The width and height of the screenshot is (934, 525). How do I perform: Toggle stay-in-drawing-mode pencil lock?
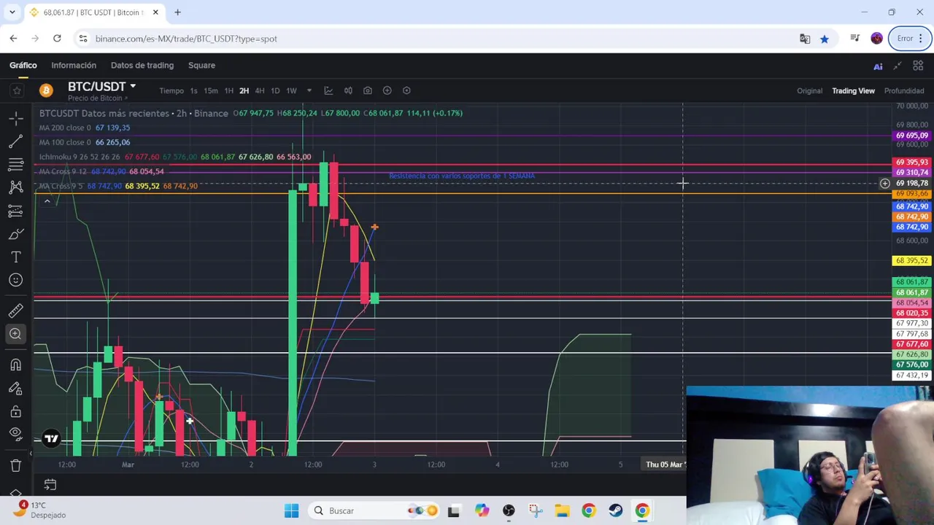[x=16, y=388]
